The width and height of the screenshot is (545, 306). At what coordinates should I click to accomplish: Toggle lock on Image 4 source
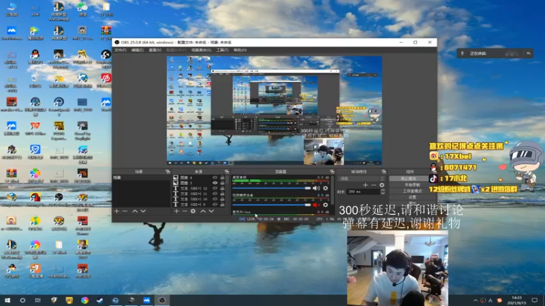(222, 177)
